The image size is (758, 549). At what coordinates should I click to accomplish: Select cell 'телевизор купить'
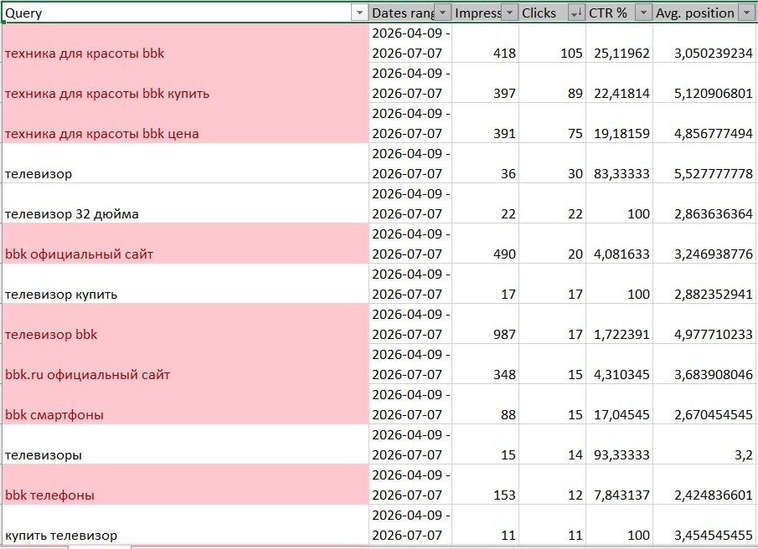tap(185, 284)
